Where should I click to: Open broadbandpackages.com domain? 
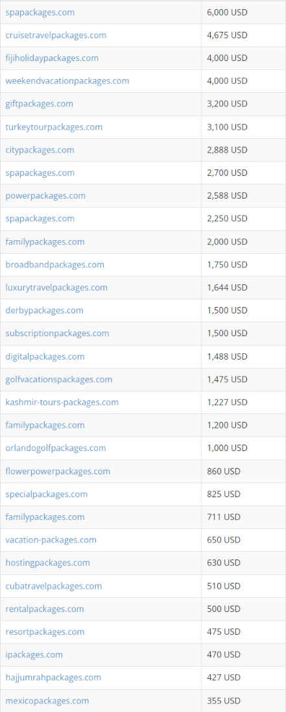click(x=55, y=265)
